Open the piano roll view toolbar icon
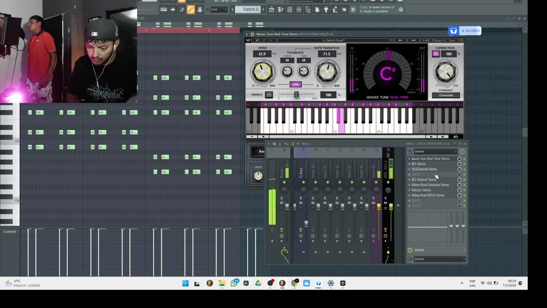Screen dimensions: 547x308 [x=281, y=9]
